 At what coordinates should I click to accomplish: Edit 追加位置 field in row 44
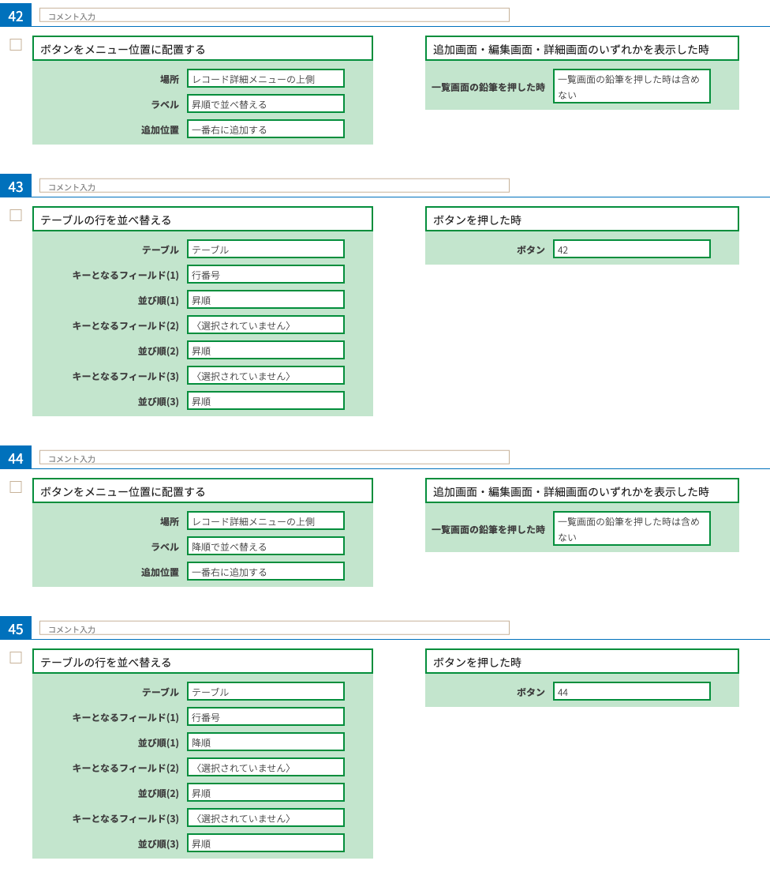[266, 571]
